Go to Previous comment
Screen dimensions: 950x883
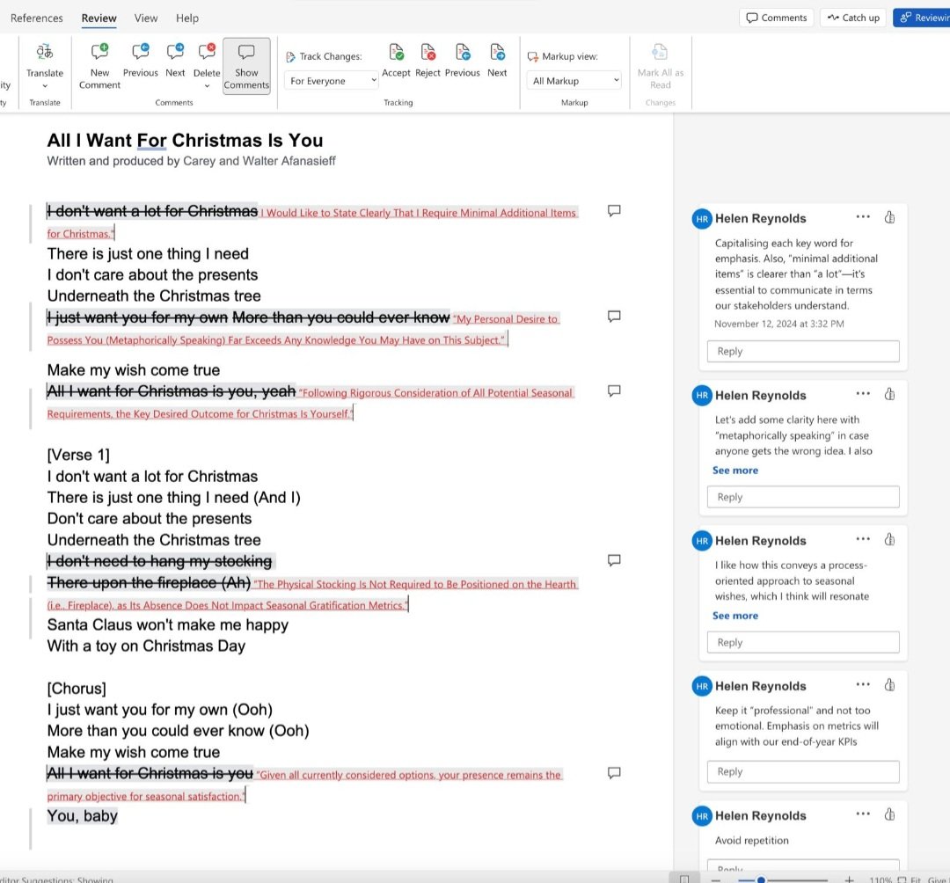point(140,60)
